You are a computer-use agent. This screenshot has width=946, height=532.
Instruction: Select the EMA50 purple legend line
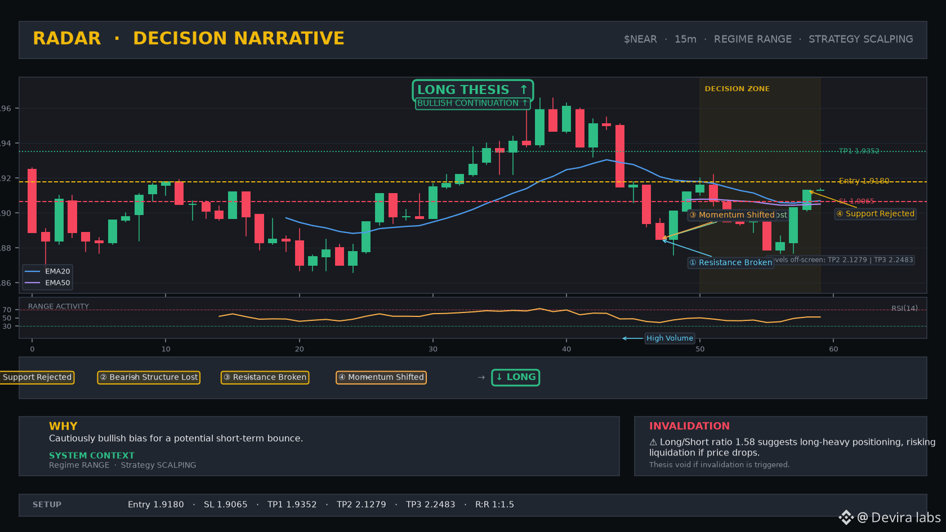(x=33, y=283)
